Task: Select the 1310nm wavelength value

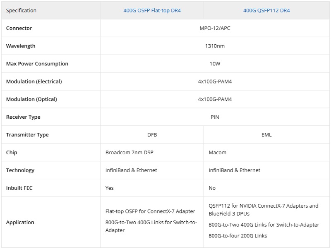Action: (215, 46)
